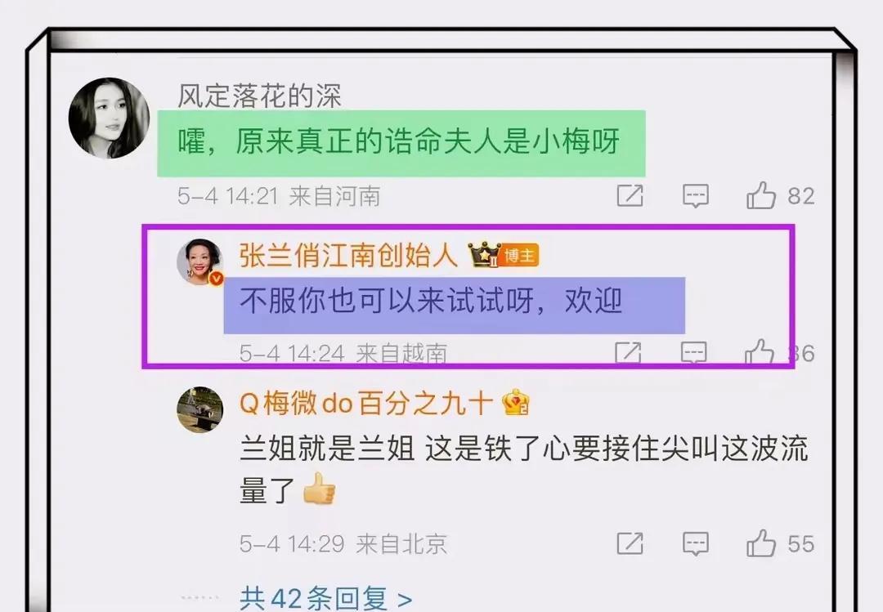Viewport: 883px width, 612px height.
Task: Expand all 42 replies
Action: [x=325, y=598]
